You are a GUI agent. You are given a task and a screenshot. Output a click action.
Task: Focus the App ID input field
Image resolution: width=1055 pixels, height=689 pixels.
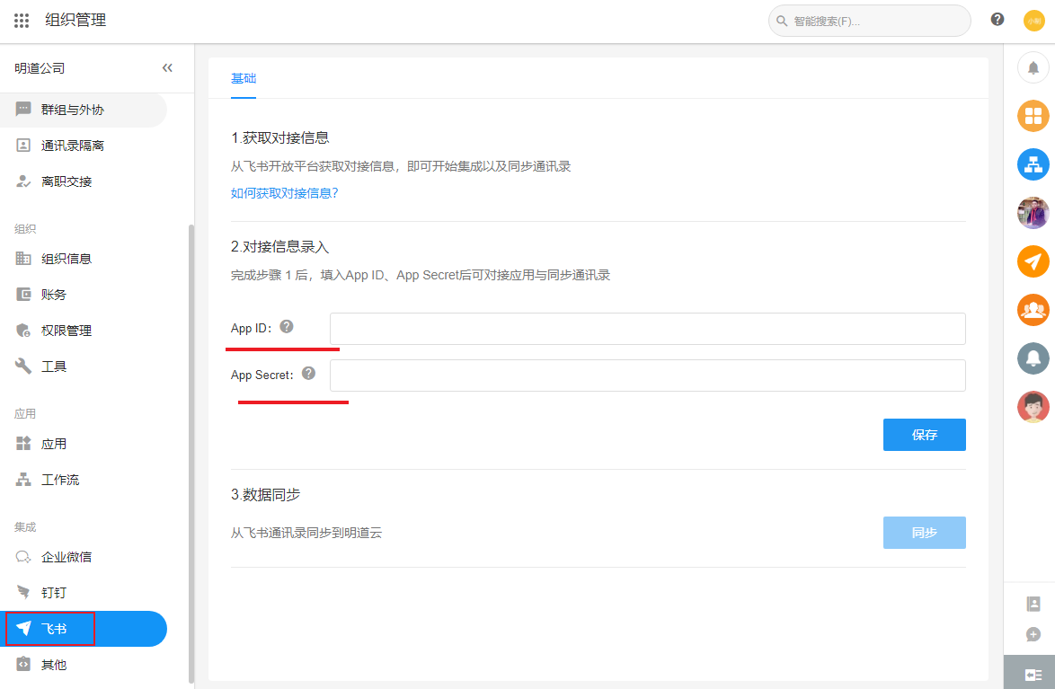647,329
